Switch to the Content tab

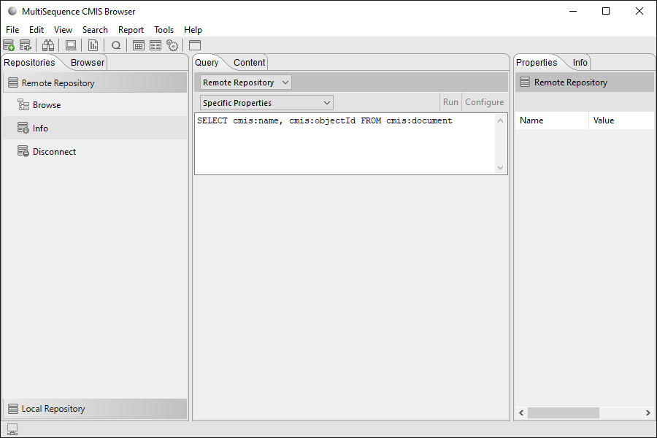click(250, 63)
